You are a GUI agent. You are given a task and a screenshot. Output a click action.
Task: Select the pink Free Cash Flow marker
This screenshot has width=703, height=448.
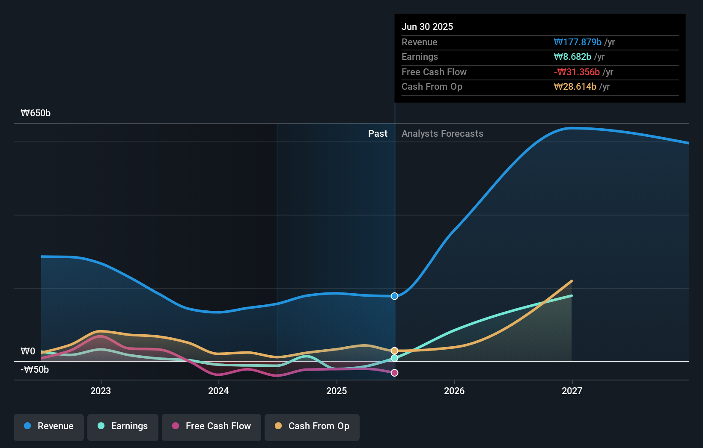(x=394, y=372)
